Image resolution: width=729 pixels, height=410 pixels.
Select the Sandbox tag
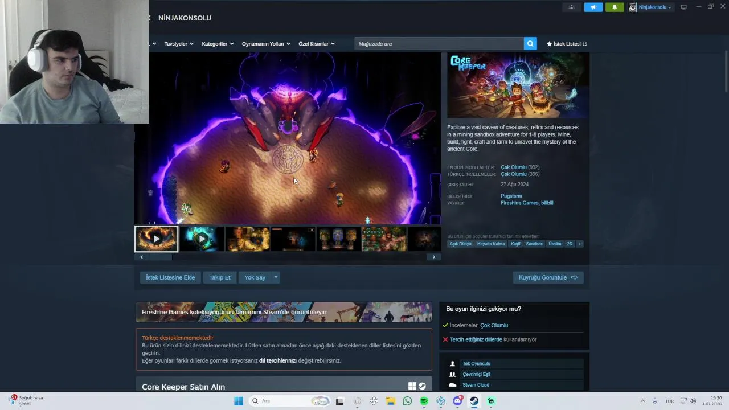tap(534, 244)
